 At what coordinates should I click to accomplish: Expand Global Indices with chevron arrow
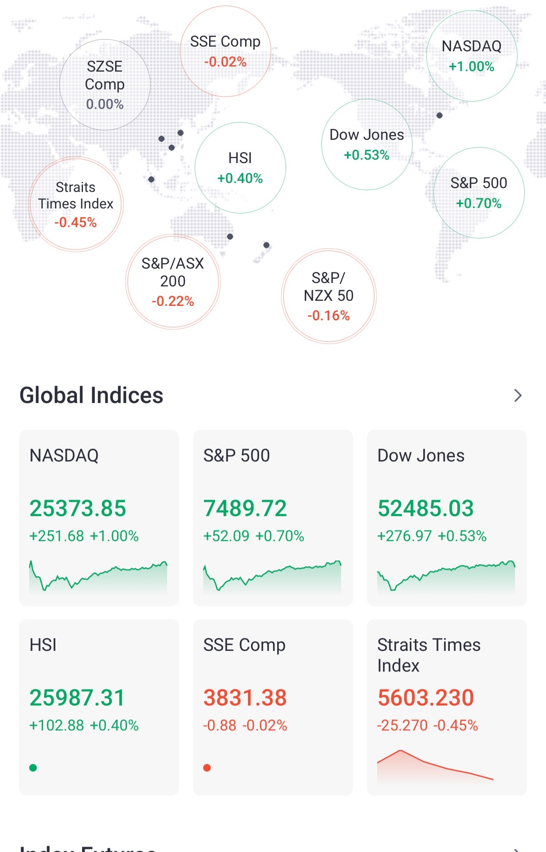pyautogui.click(x=518, y=395)
